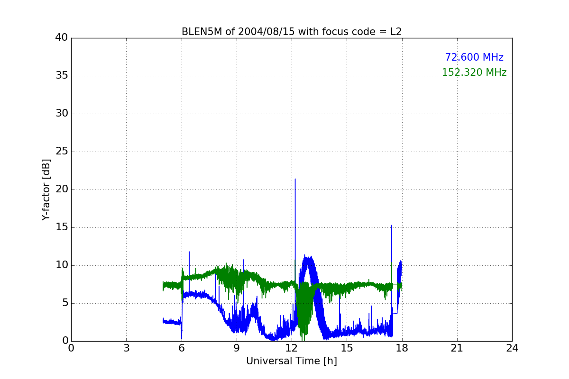This screenshot has height=379, width=569.
Task: Click the x-axis tick label 21
Action: [x=457, y=348]
